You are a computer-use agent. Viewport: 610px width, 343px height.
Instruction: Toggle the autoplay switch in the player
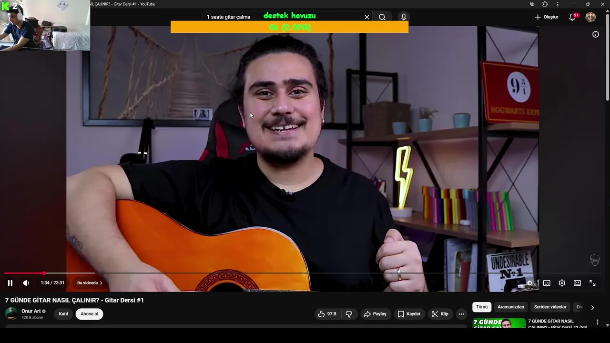point(530,283)
